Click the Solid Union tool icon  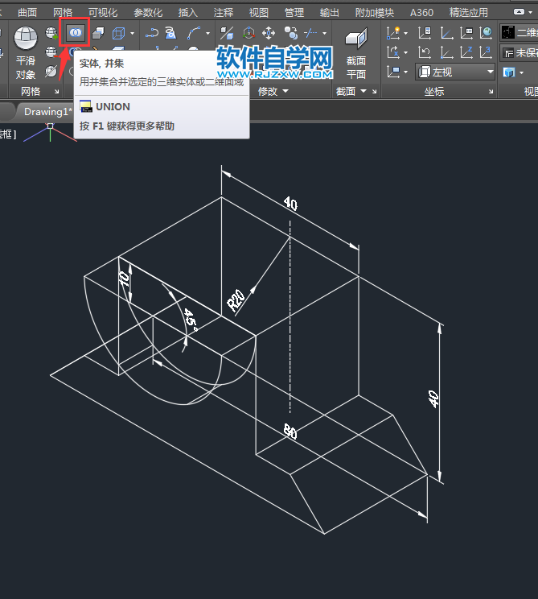tap(75, 33)
